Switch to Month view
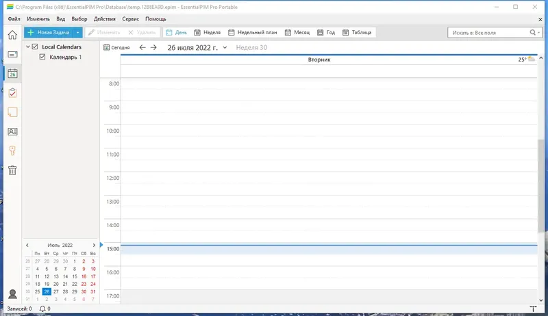The height and width of the screenshot is (316, 548). click(297, 32)
